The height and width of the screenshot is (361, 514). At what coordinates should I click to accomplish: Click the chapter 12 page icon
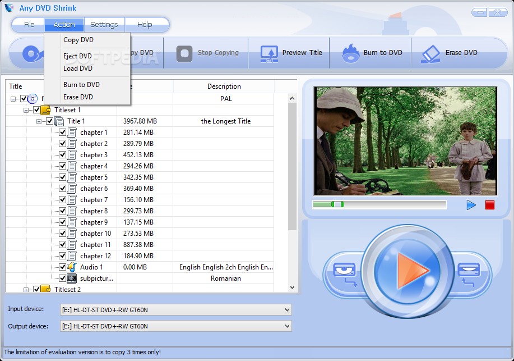click(72, 256)
